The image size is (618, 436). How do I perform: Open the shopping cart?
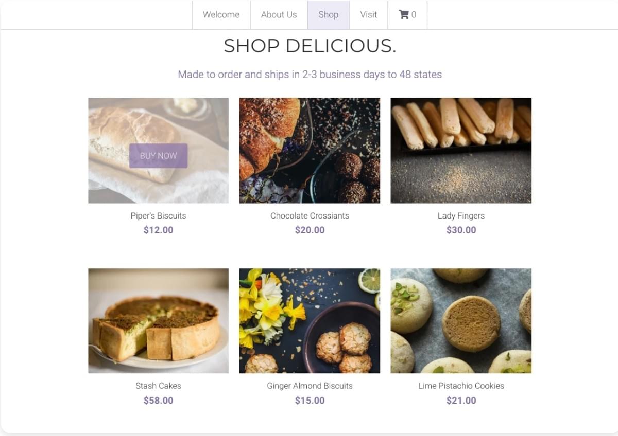click(x=405, y=14)
